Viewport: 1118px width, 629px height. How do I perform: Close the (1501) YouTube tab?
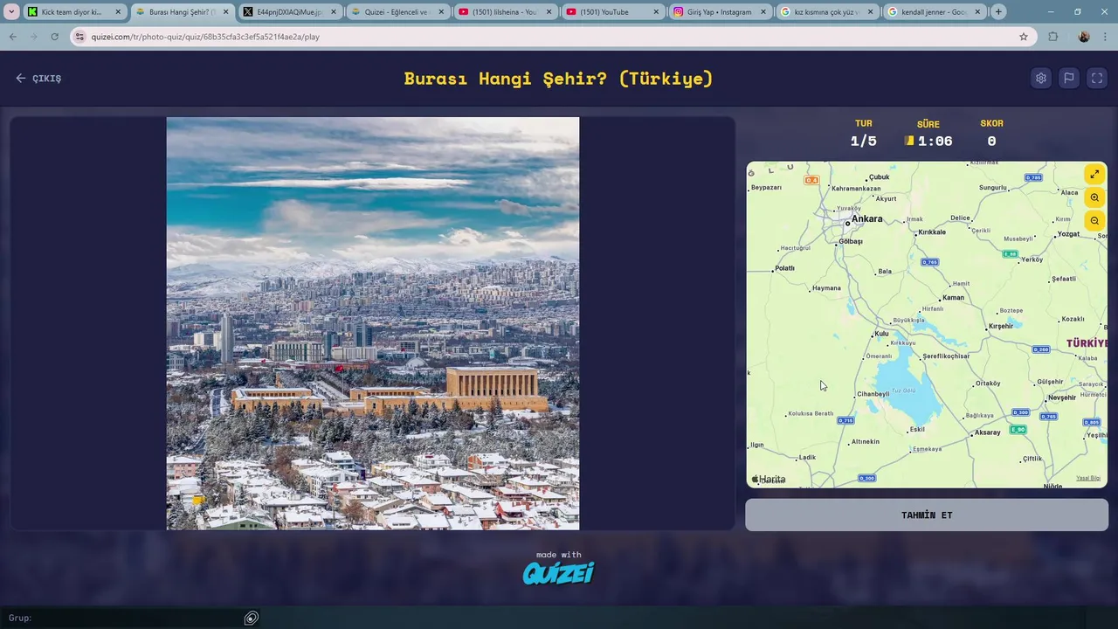pyautogui.click(x=656, y=12)
